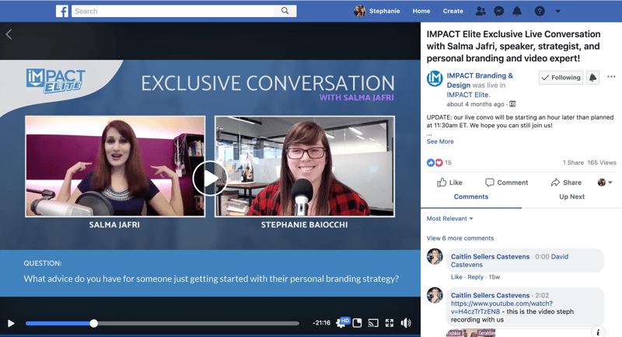This screenshot has width=622, height=337.
Task: Jump to 2:02 timestamp in comment
Action: [542, 295]
